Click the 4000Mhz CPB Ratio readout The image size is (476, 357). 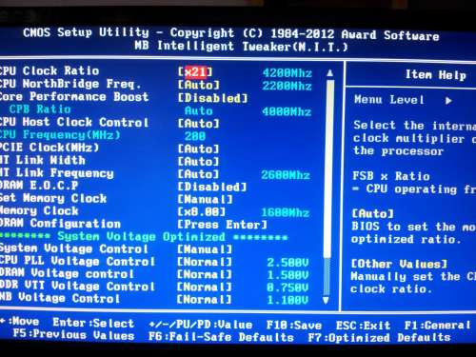tap(287, 111)
